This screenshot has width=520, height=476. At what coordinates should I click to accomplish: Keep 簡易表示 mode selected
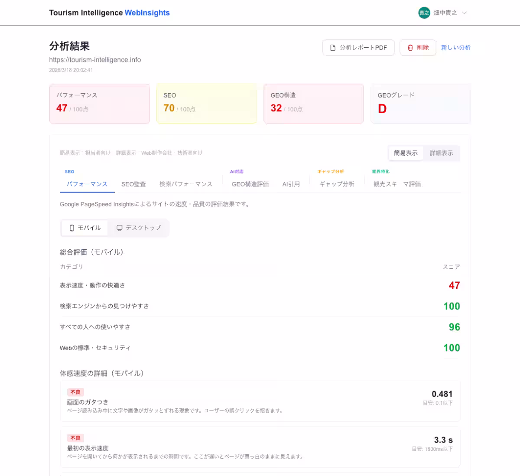(406, 153)
